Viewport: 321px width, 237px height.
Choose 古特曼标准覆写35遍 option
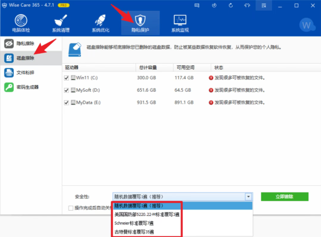point(134,232)
